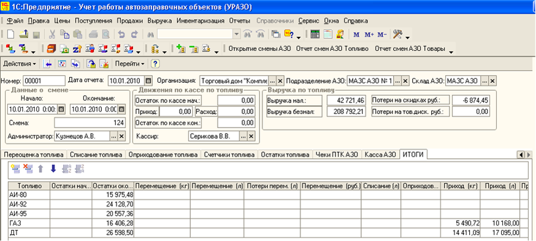Click the blue left arrow list icon

pyautogui.click(x=48, y=64)
